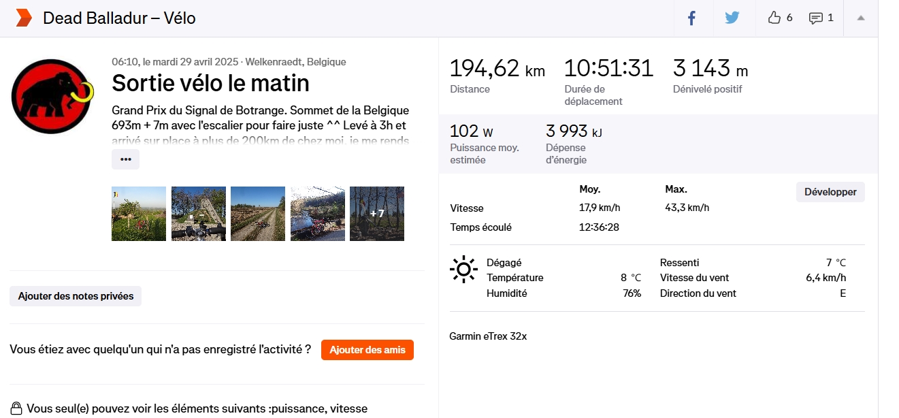Give kudos with thumbs-up icon
This screenshot has height=418, width=899.
click(x=774, y=18)
